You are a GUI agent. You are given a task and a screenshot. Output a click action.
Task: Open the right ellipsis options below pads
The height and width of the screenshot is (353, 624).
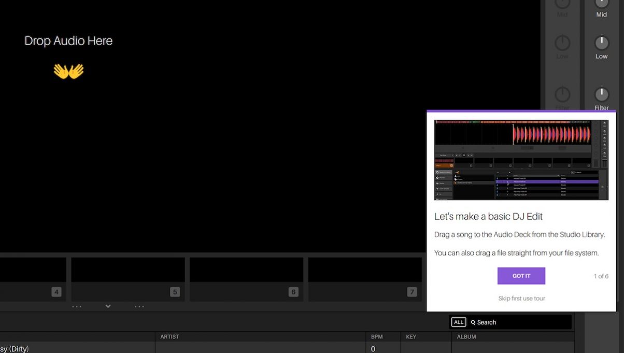[139, 306]
